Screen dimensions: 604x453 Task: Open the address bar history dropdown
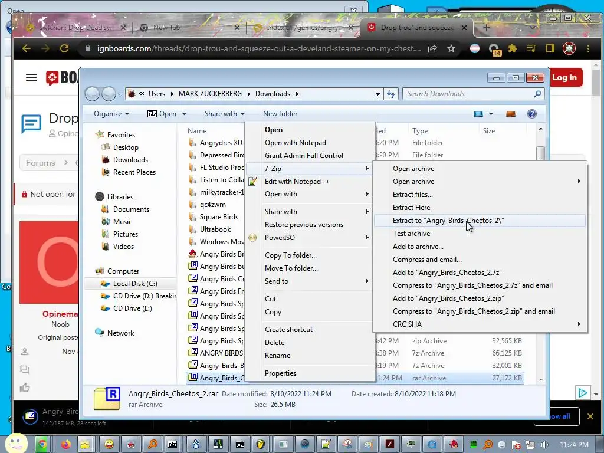pyautogui.click(x=378, y=94)
